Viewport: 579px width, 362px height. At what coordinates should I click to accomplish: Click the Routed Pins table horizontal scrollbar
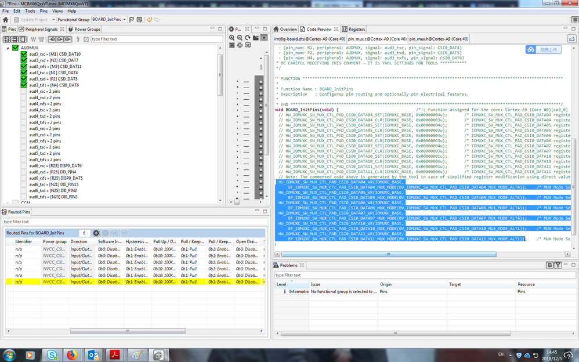[x=128, y=331]
